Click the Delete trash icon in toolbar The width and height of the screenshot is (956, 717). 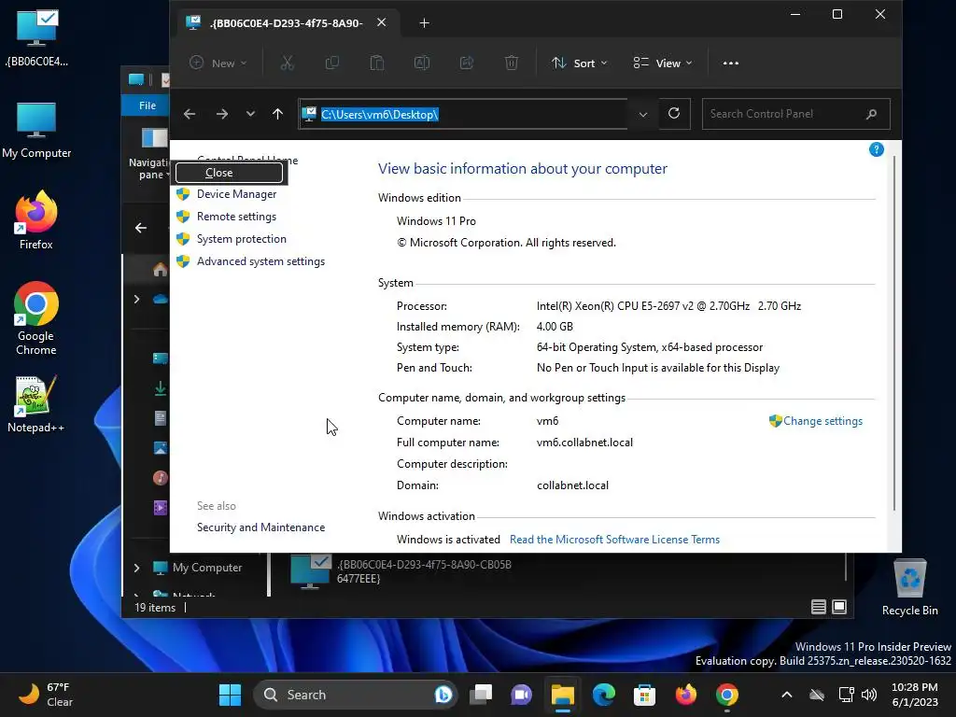[x=512, y=63]
